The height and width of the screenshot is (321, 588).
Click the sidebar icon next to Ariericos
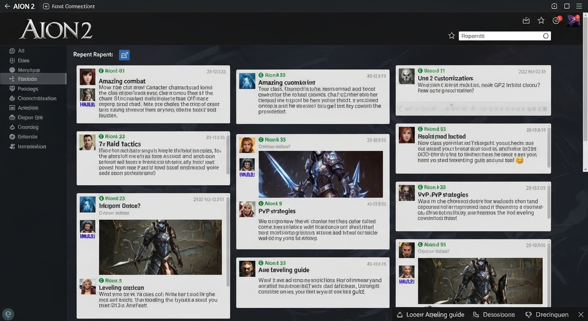coord(12,108)
